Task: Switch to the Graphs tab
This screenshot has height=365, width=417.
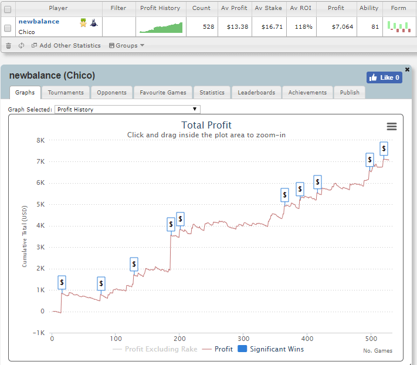Action: (x=25, y=93)
